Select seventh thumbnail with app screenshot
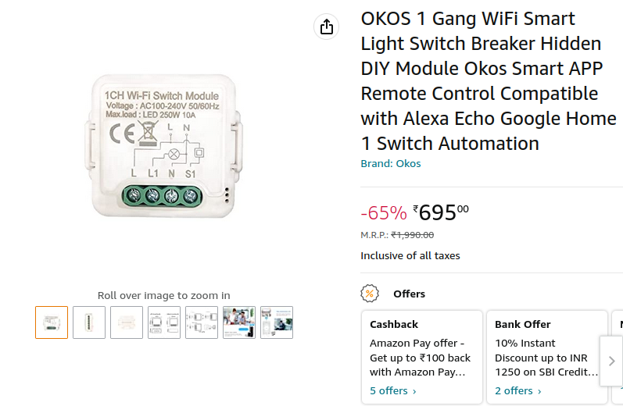 tap(277, 322)
